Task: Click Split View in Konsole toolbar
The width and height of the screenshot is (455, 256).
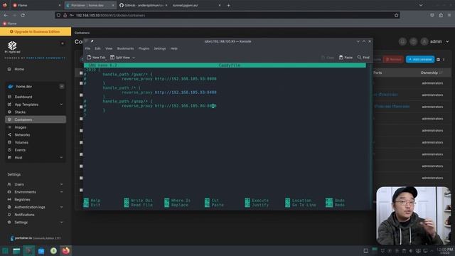Action: coord(120,58)
